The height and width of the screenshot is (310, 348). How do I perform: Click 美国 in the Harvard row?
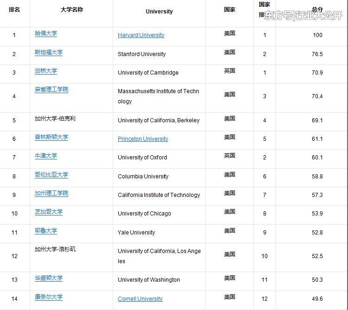[230, 33]
